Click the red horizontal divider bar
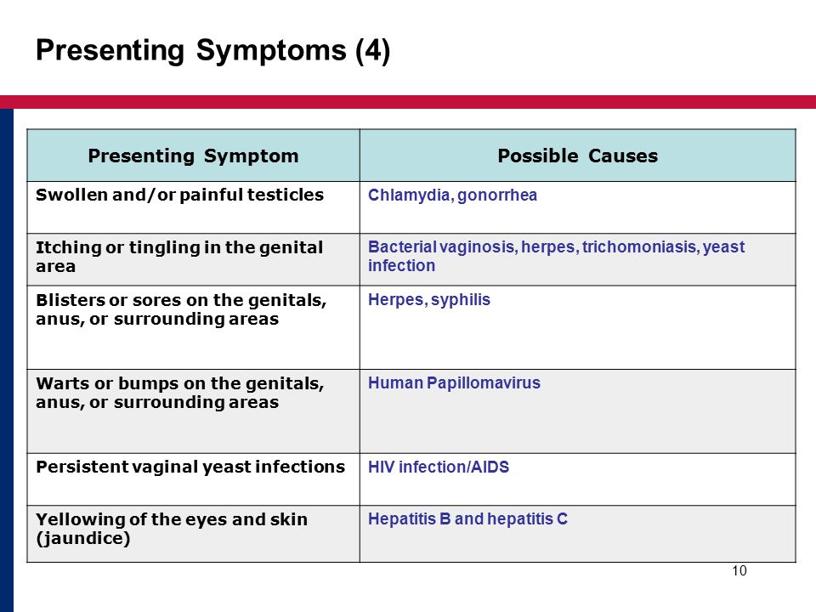 pyautogui.click(x=408, y=102)
